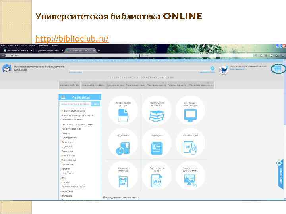Viewport: 286px width, 214px height.
Task: Select Экономика in the Разделы list
Action: (x=67, y=196)
